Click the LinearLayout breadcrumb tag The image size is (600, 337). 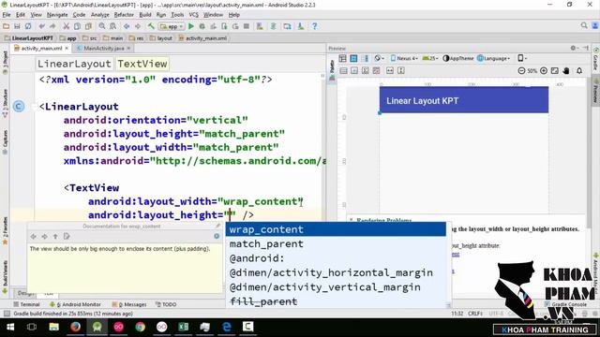pyautogui.click(x=74, y=64)
